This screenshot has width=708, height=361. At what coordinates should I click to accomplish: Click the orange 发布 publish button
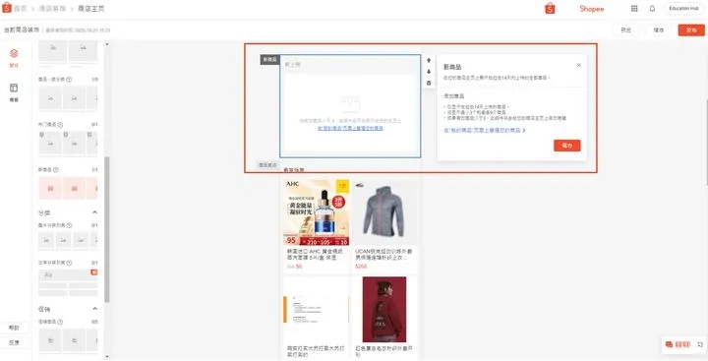691,30
